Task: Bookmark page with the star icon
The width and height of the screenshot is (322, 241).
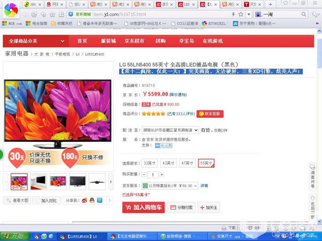Action: (241, 14)
